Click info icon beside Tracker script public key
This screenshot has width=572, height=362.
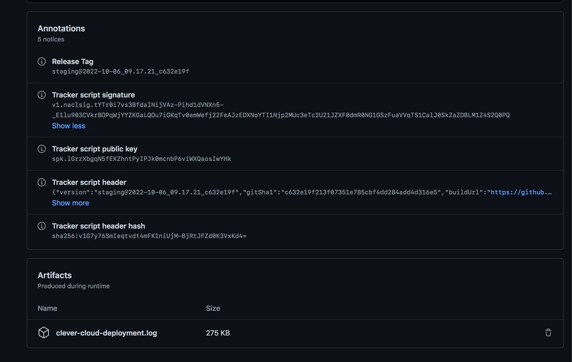(42, 149)
